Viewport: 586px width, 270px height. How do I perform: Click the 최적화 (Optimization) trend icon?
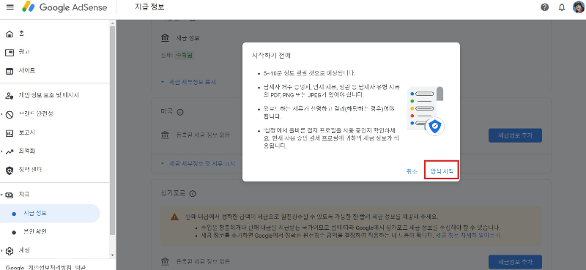click(10, 151)
